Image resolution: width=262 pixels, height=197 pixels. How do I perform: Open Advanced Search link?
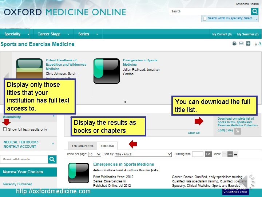[247, 4]
